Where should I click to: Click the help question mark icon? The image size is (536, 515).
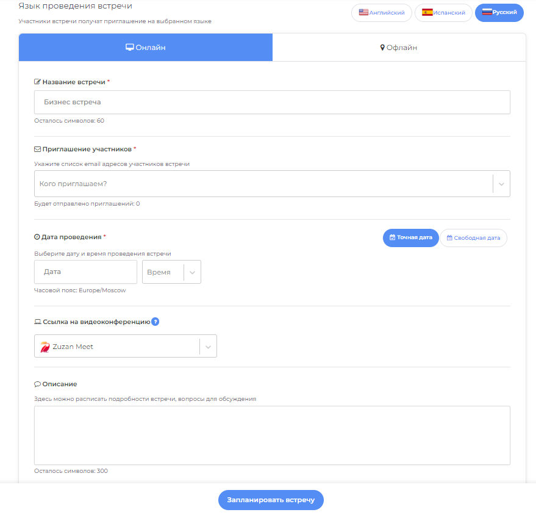point(155,322)
